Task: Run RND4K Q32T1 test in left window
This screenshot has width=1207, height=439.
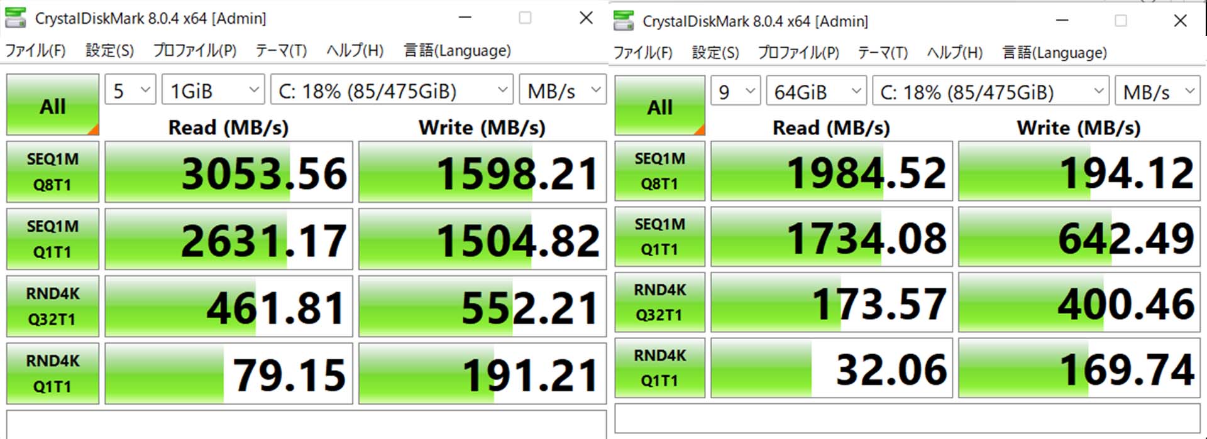Action: point(53,306)
